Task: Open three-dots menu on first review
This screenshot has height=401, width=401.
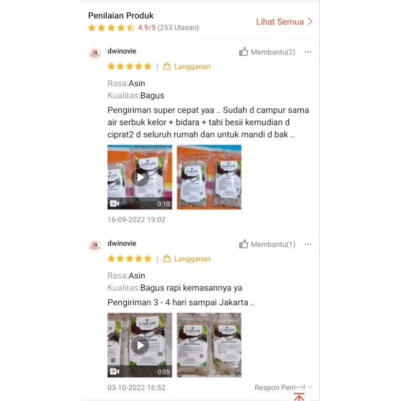Action: [x=308, y=52]
